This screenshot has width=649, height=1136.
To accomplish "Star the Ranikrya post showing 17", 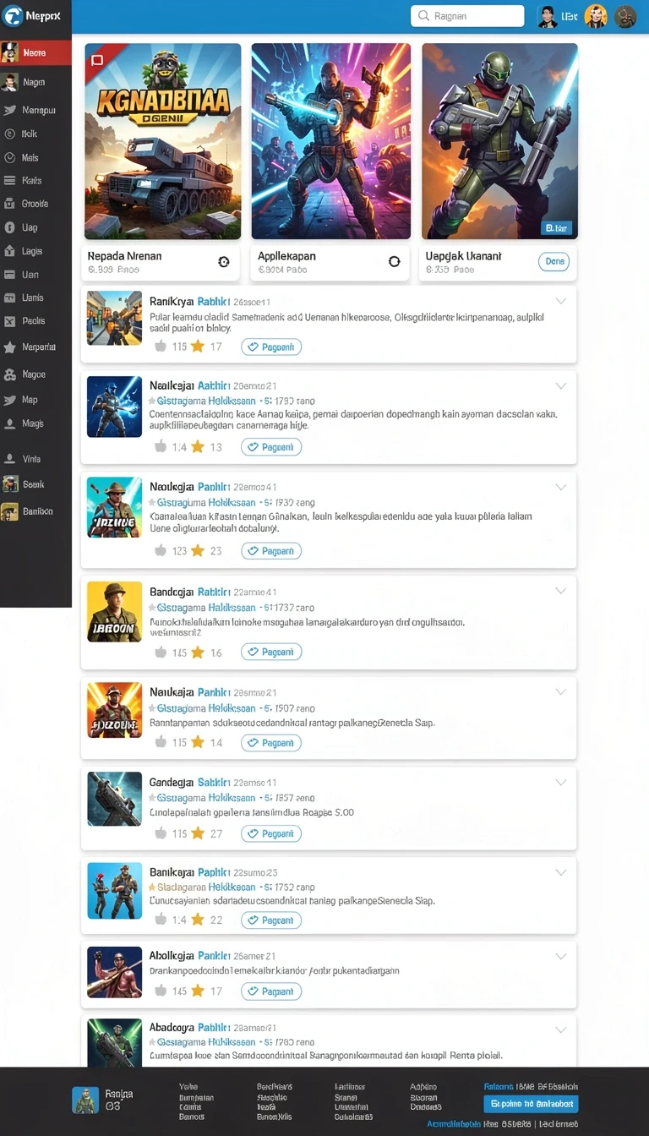I will coord(198,346).
